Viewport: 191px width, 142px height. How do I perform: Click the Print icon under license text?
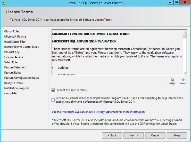182,79
